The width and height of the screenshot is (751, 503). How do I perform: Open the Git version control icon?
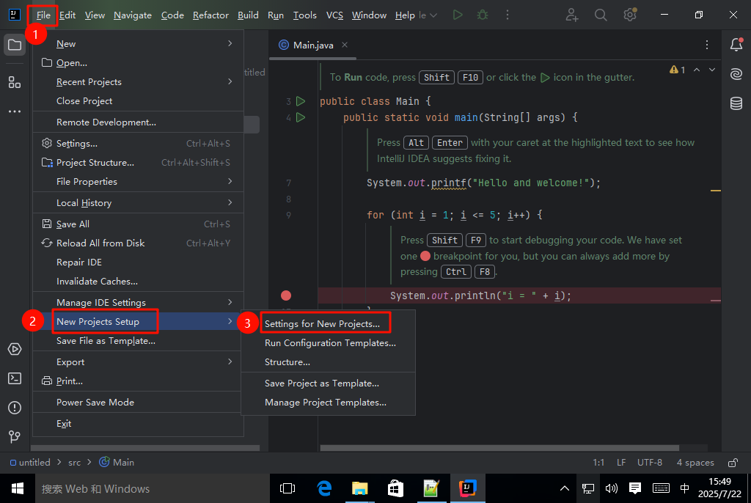pyautogui.click(x=15, y=436)
